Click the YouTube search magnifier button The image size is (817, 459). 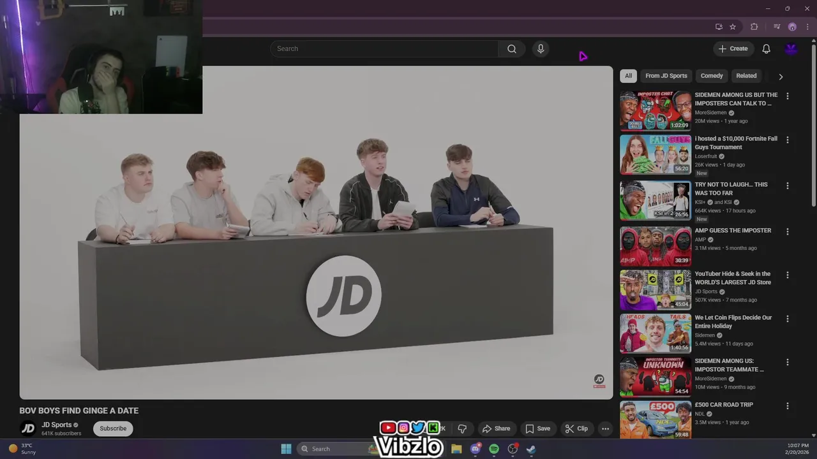click(512, 49)
